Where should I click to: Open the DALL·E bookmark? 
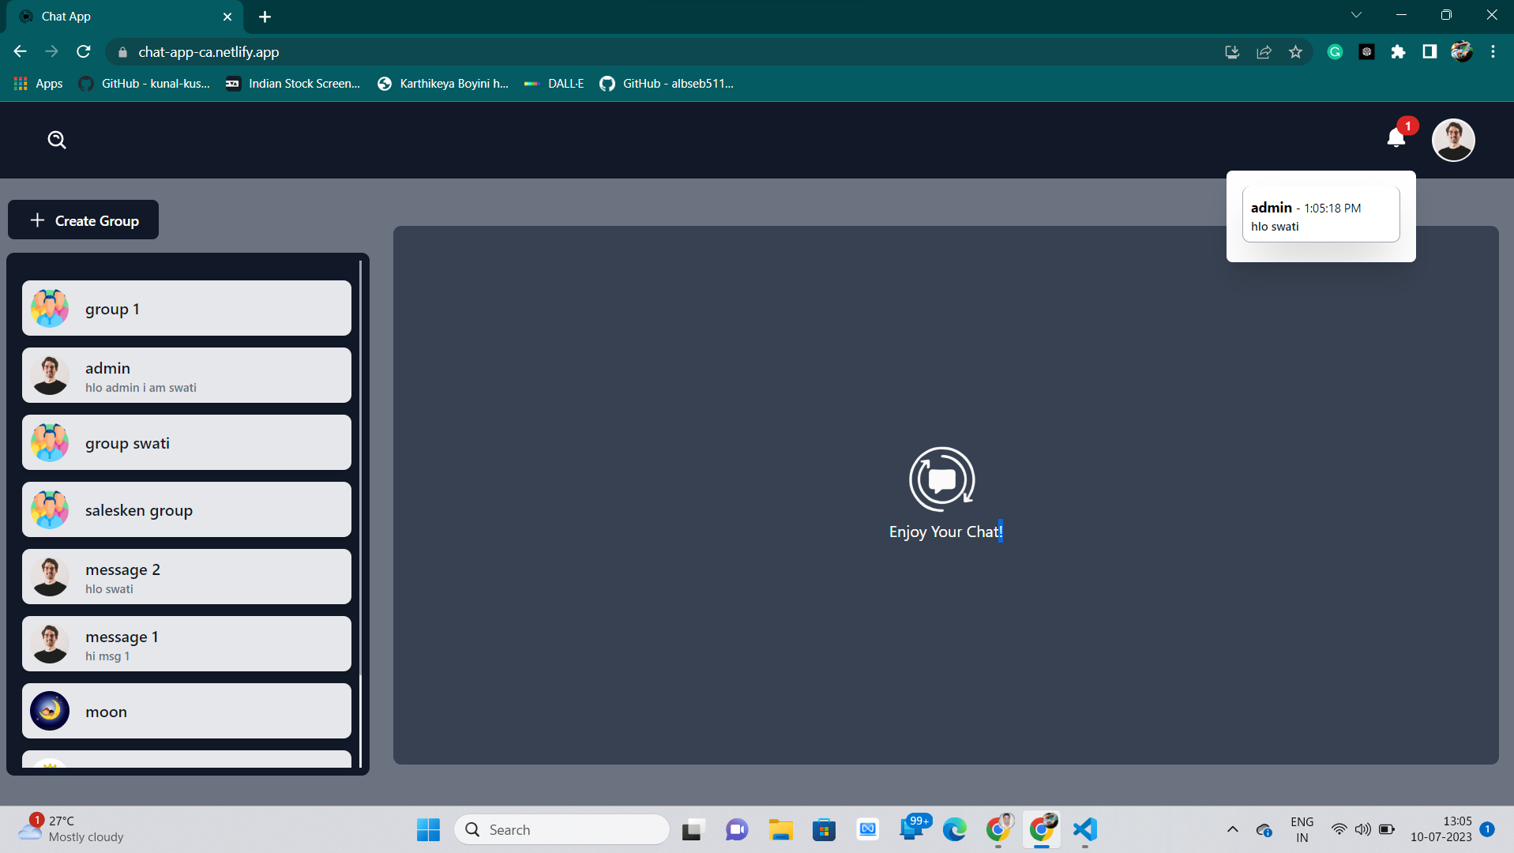(x=554, y=84)
